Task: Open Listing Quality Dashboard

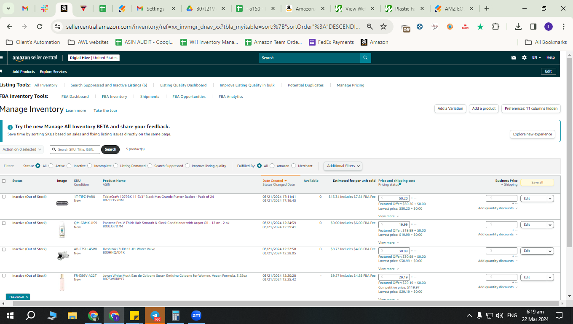Action: click(183, 85)
